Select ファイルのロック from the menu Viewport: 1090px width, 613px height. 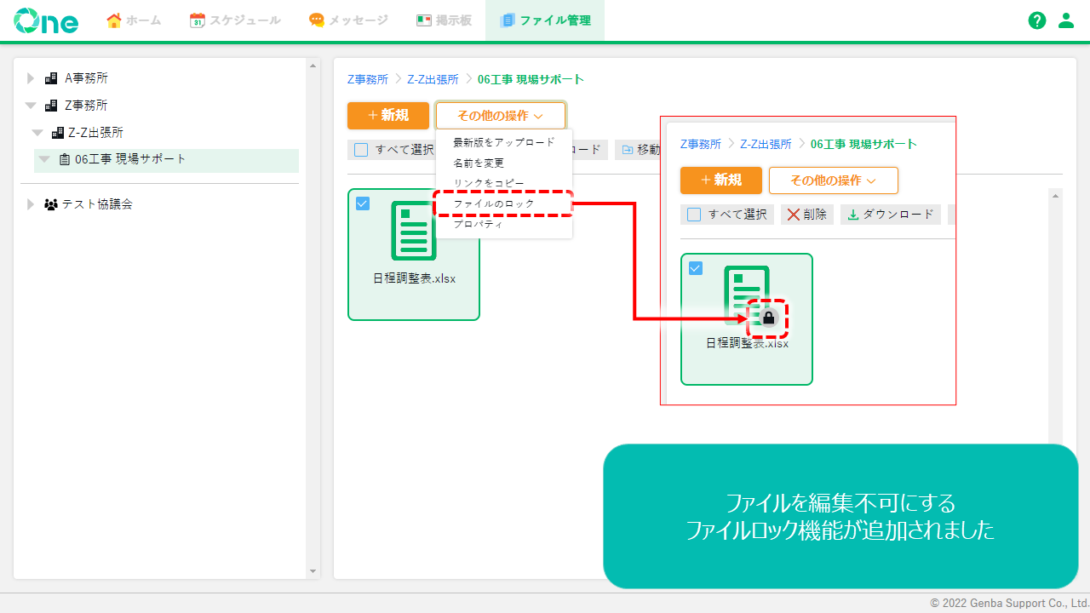[494, 203]
